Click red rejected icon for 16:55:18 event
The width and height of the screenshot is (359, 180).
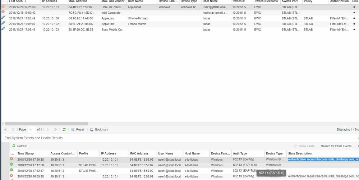[11, 176]
